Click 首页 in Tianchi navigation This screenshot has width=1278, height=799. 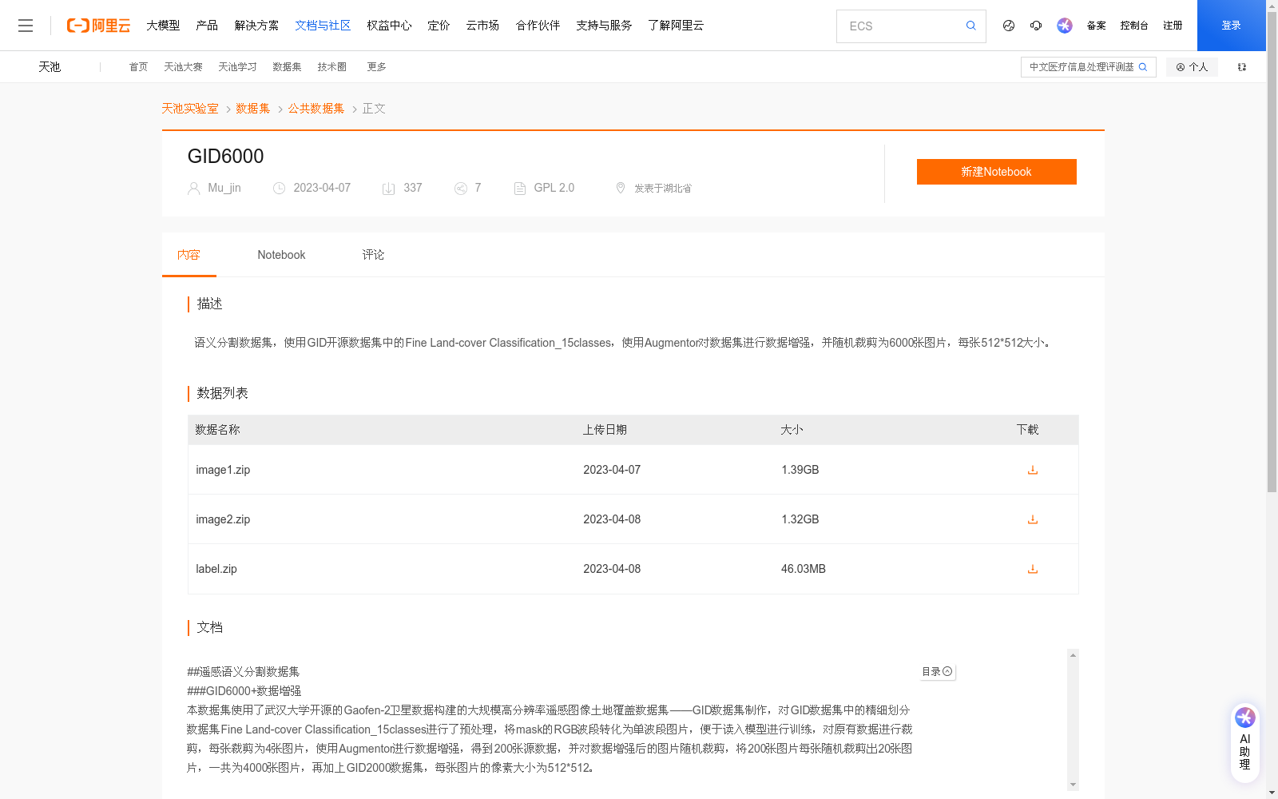click(138, 67)
